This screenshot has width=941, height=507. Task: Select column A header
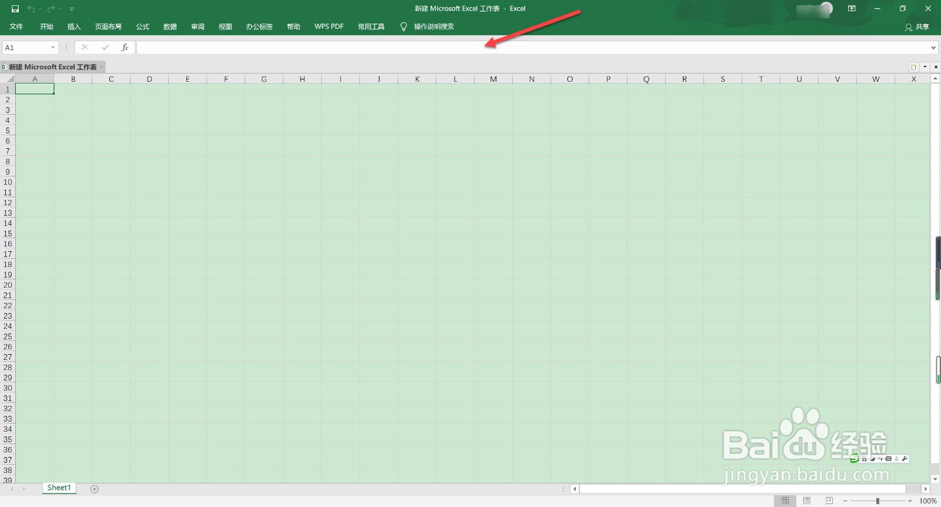point(35,79)
